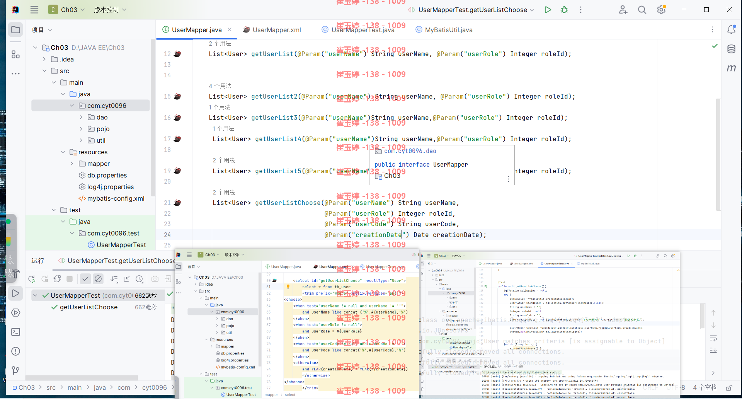Collapse the src folder
The image size is (742, 399).
tap(44, 71)
